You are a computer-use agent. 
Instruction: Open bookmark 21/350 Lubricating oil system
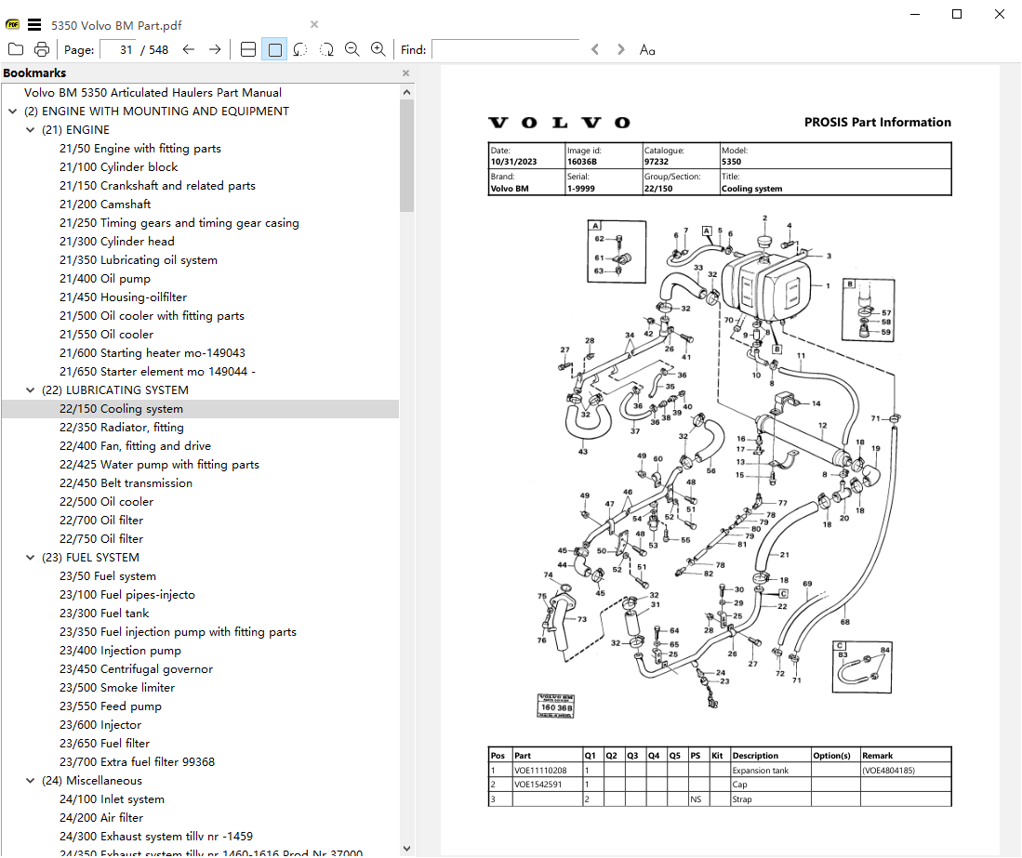point(139,260)
